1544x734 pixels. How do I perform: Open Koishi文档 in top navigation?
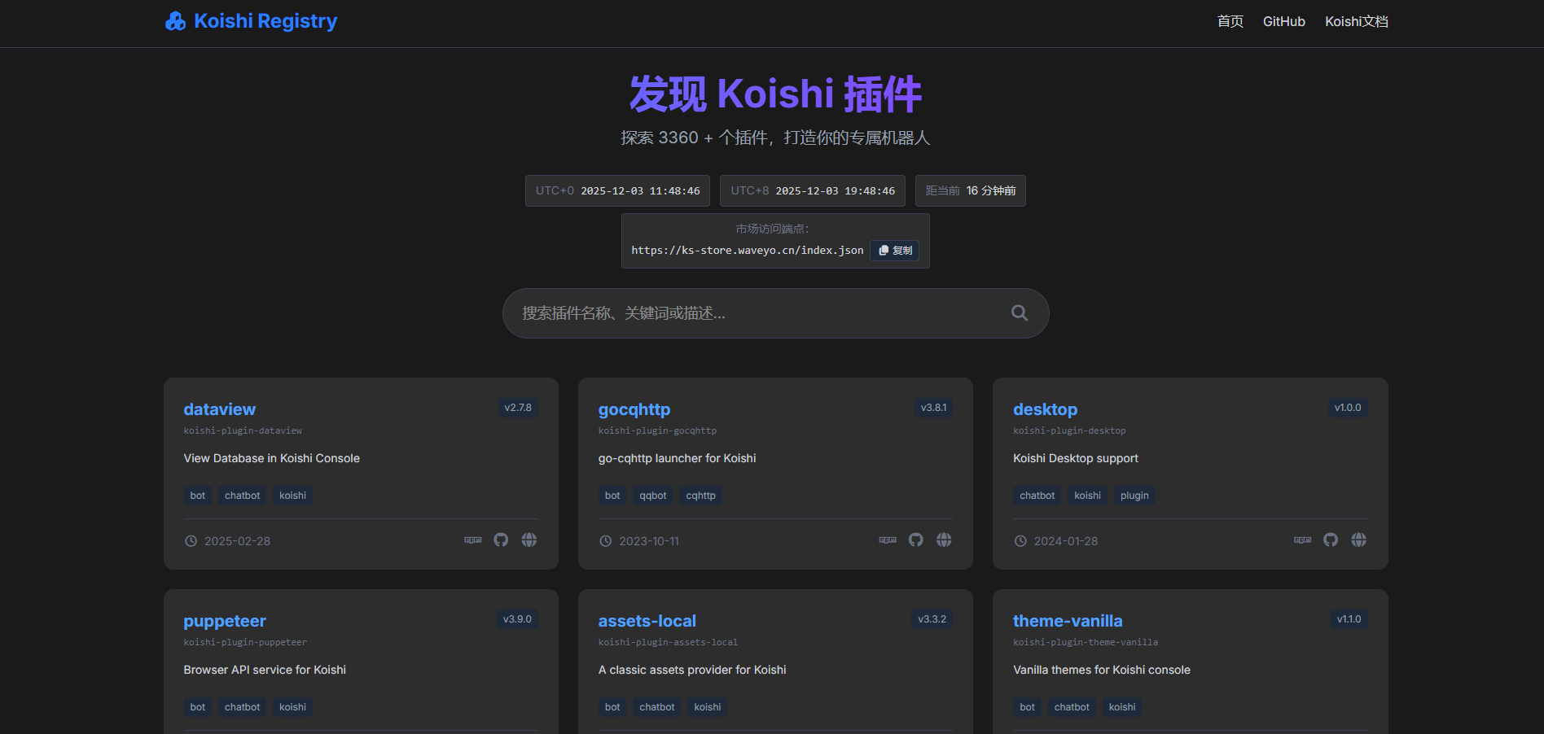pos(1356,22)
